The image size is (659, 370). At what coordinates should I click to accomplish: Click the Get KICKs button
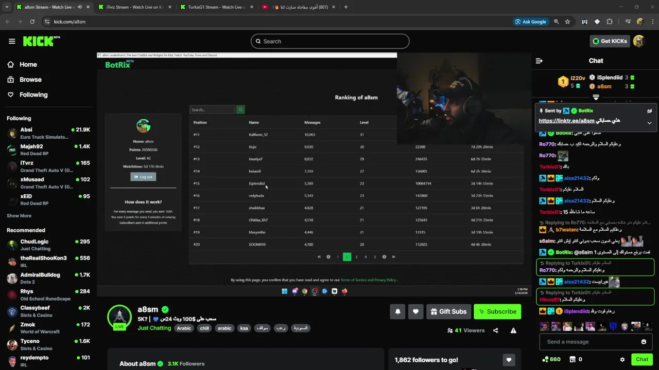pos(610,41)
